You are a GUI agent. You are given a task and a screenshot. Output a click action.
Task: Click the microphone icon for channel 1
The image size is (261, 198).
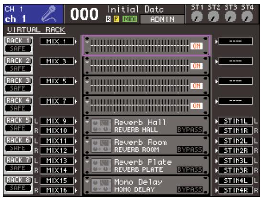pos(49,14)
